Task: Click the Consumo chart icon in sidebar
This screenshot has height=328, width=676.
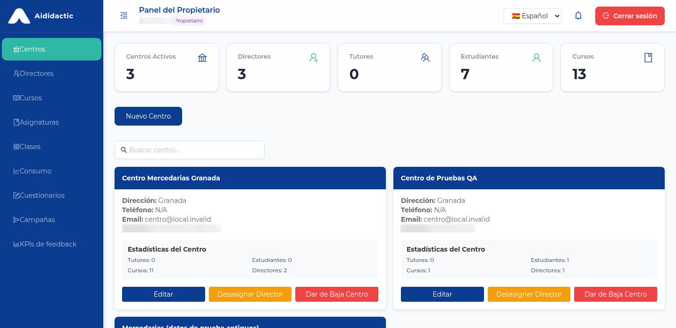Action: click(16, 171)
